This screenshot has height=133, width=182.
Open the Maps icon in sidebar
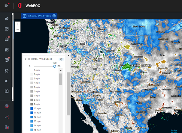pos(7,39)
